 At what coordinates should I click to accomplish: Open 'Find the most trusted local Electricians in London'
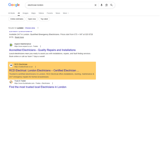click(x=38, y=87)
